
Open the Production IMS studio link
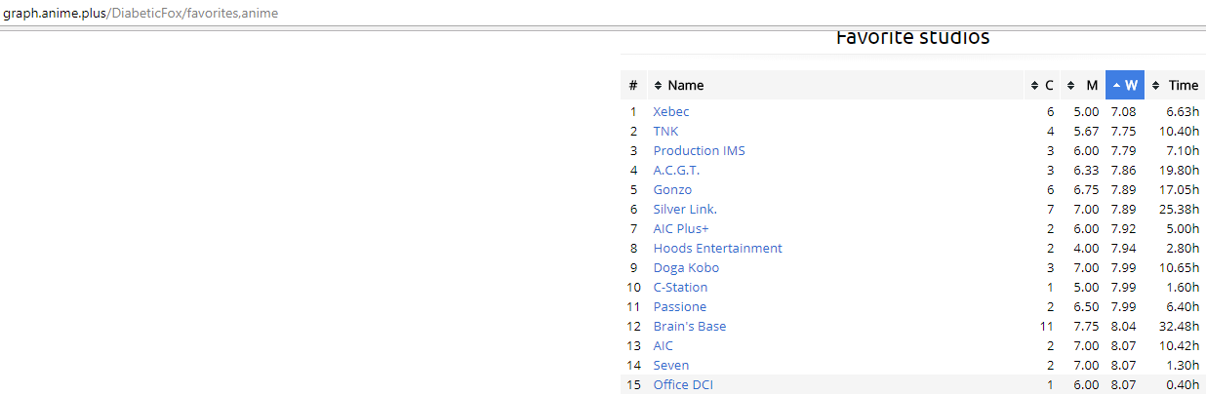pos(700,151)
